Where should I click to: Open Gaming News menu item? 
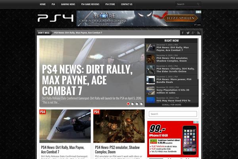pos(68,4)
